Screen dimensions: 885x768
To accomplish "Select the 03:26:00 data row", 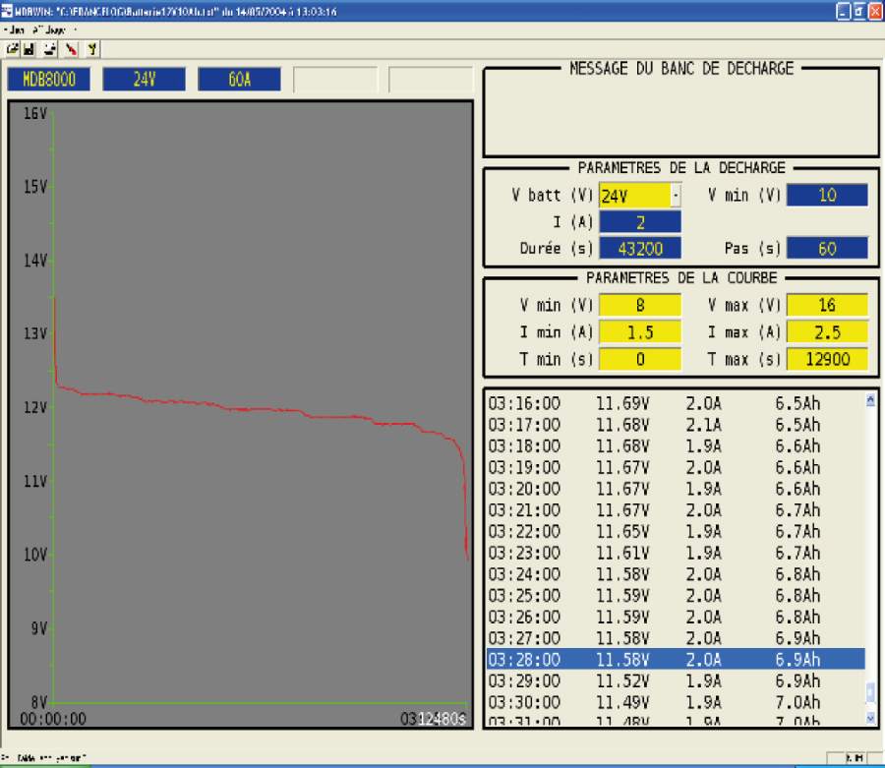I will 676,618.
